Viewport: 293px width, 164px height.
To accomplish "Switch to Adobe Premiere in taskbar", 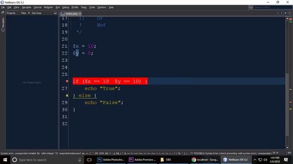I will (142, 160).
